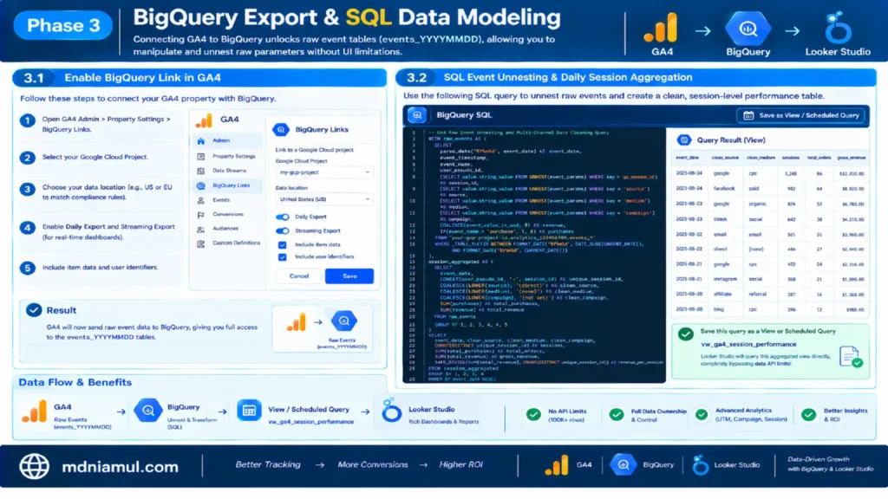Open the Data location dropdown
Viewport: 888px width, 499px height.
pyautogui.click(x=324, y=199)
